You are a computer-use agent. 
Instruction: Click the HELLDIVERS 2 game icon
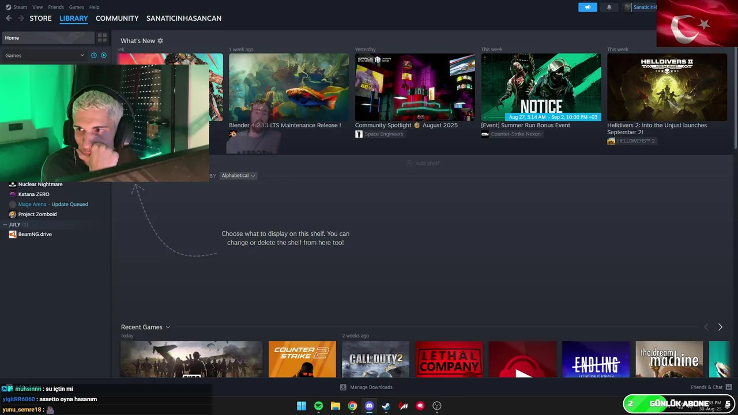coord(611,141)
